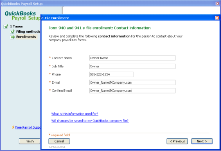
Task: Click the Job Title input field
Action: point(132,66)
